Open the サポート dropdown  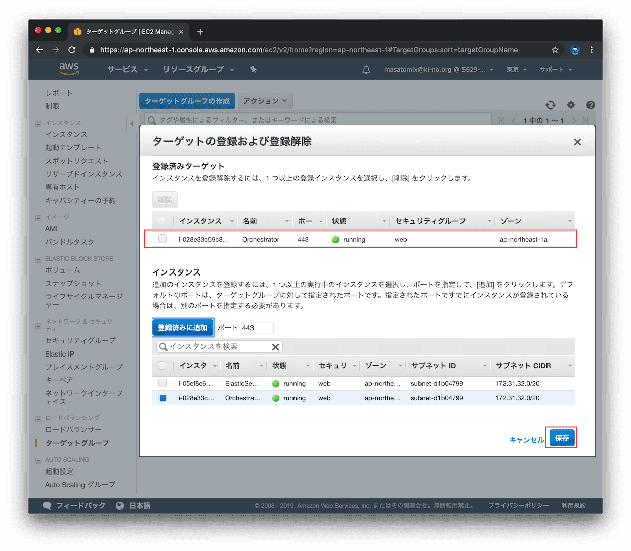pyautogui.click(x=556, y=70)
